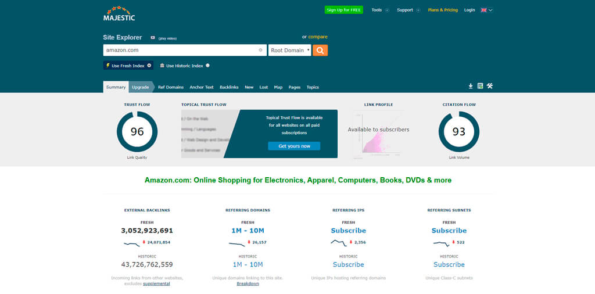Switch to the Summary tab
Screen dimensions: 595x294
(x=116, y=87)
